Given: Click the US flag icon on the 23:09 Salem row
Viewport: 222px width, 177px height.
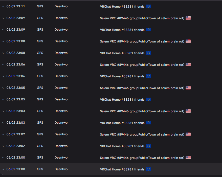Looking at the screenshot, I should (188, 18).
